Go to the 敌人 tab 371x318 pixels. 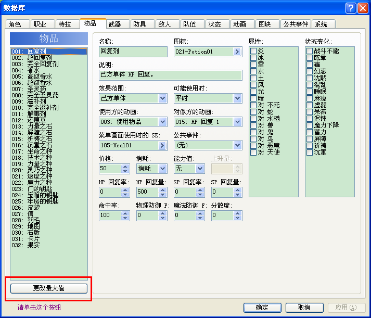168,24
